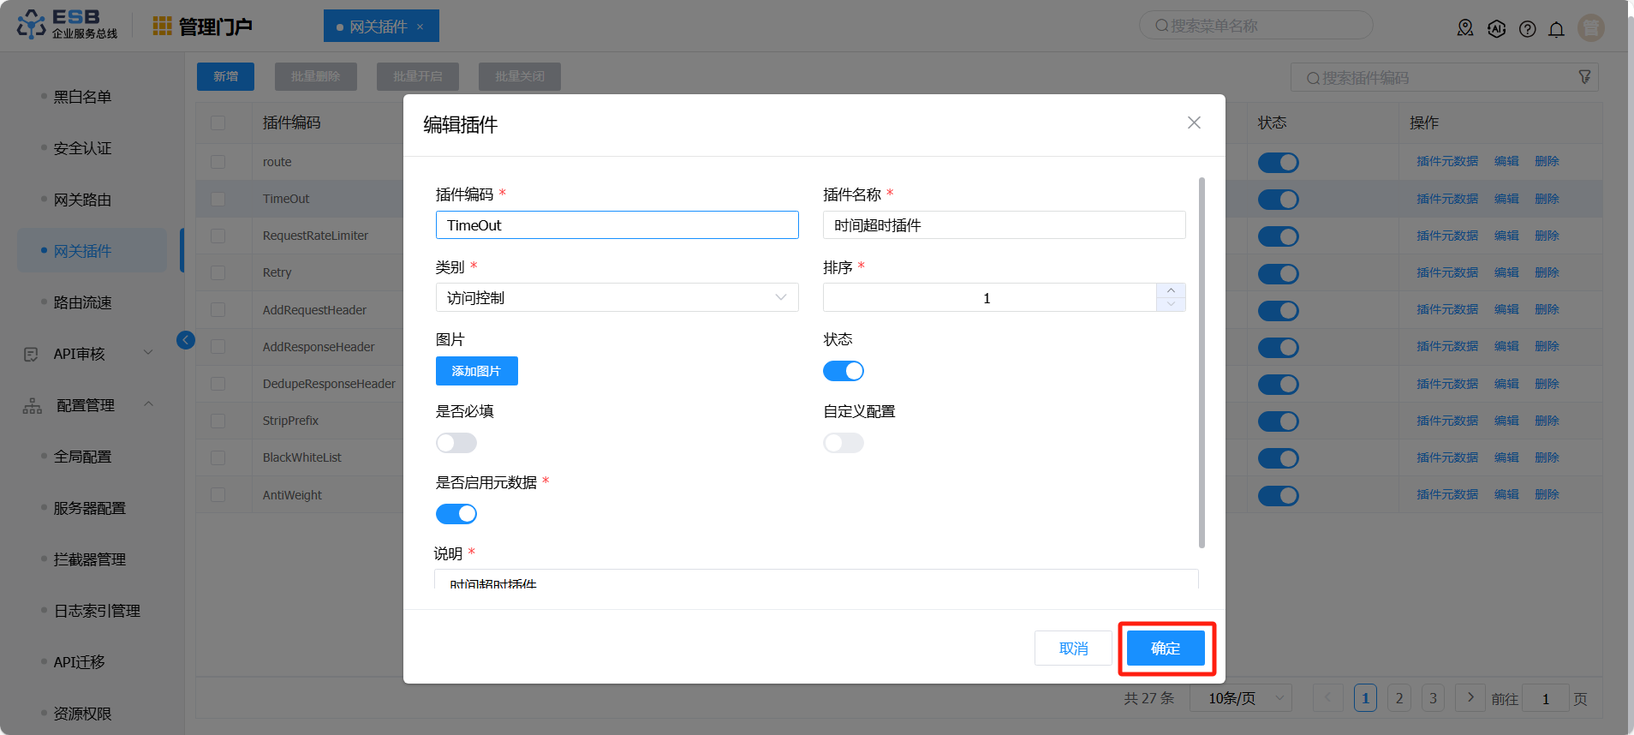Click the 插件名称 input field
Screen dimensions: 1634x735
coord(1004,225)
